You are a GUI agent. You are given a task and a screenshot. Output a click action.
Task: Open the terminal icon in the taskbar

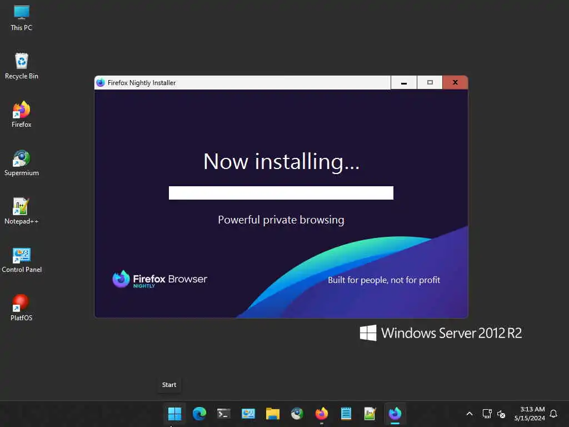point(223,414)
